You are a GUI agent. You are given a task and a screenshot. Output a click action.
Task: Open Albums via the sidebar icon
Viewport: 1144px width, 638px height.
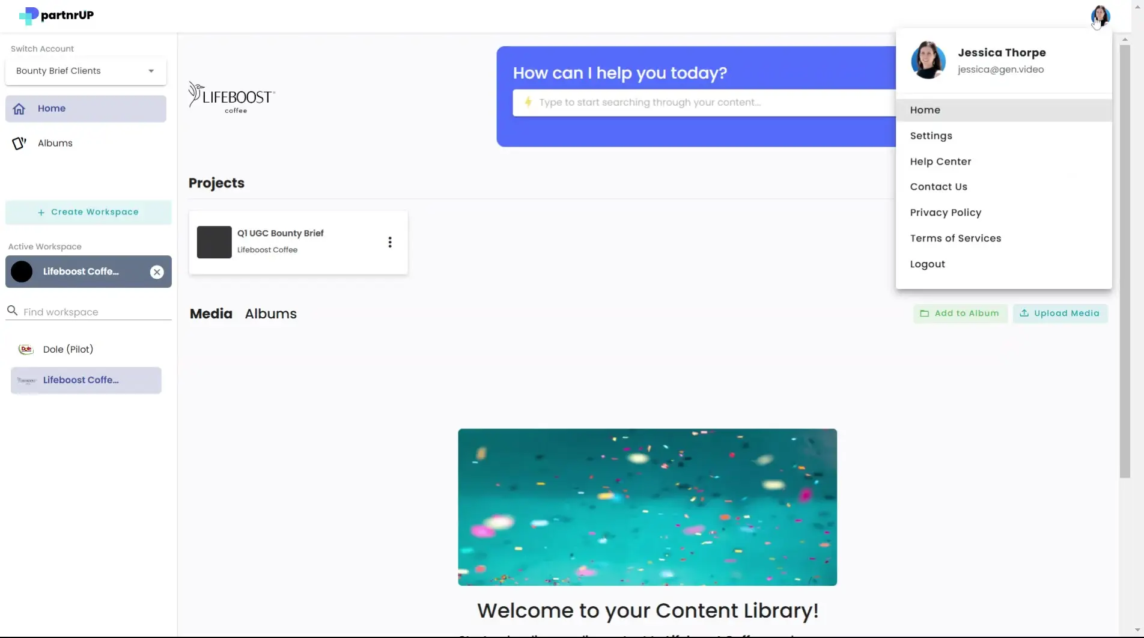point(19,143)
